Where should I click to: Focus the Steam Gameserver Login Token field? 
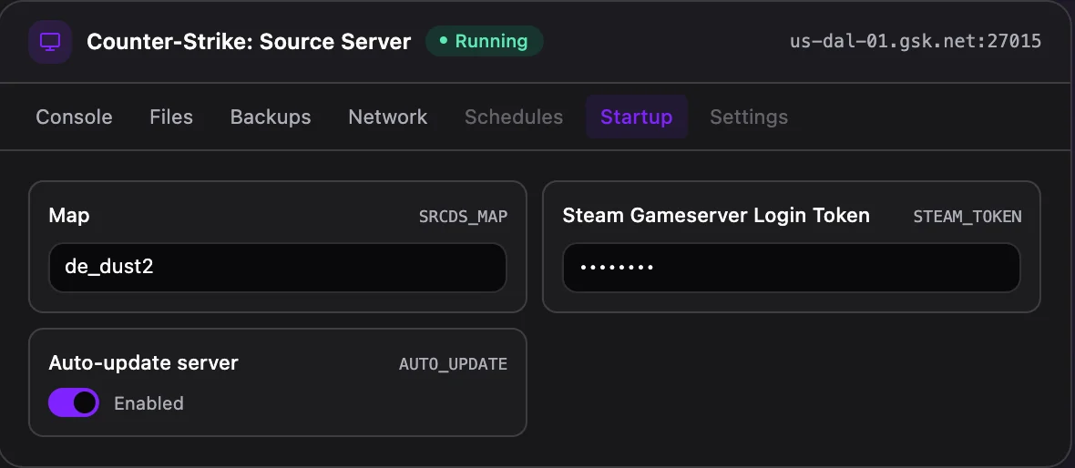click(791, 267)
